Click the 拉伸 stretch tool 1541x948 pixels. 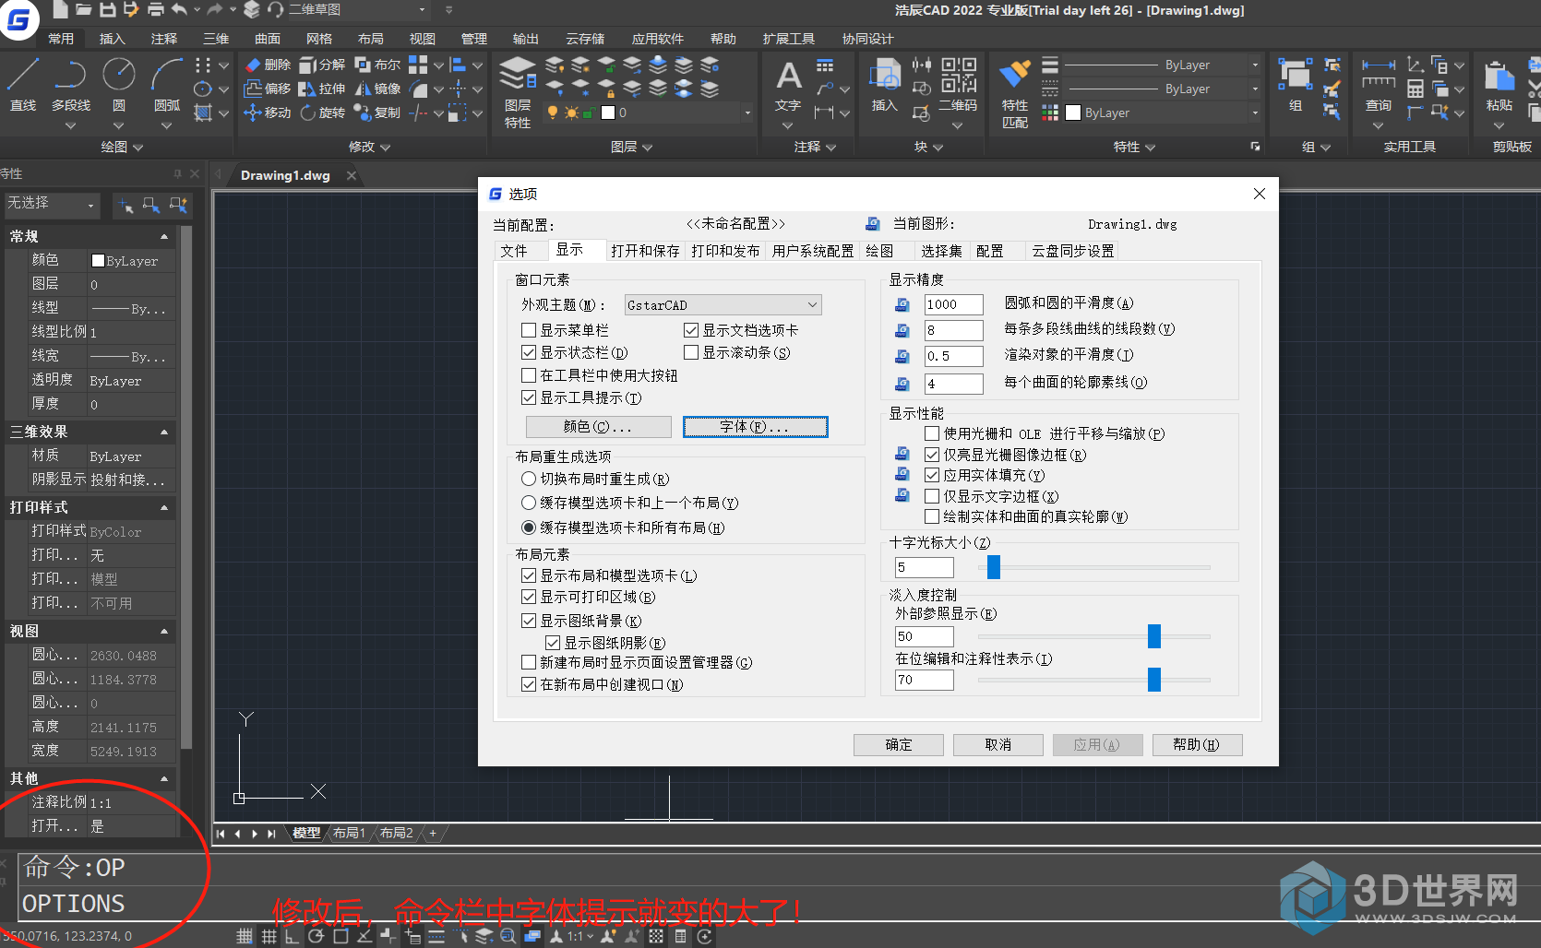pyautogui.click(x=322, y=89)
